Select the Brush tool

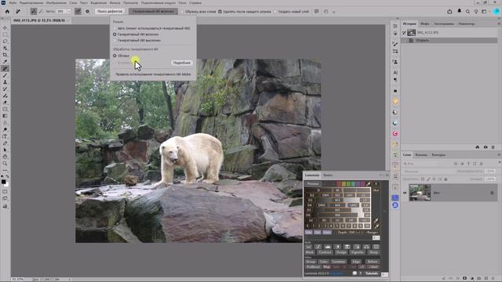click(5, 75)
